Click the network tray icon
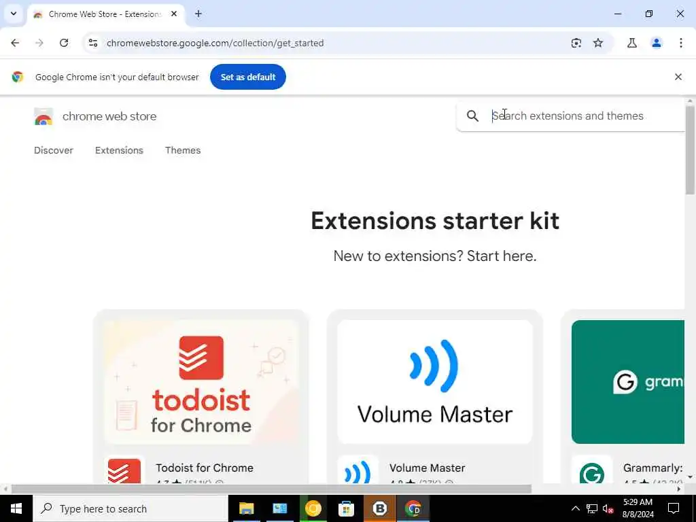Image resolution: width=696 pixels, height=522 pixels. point(592,508)
